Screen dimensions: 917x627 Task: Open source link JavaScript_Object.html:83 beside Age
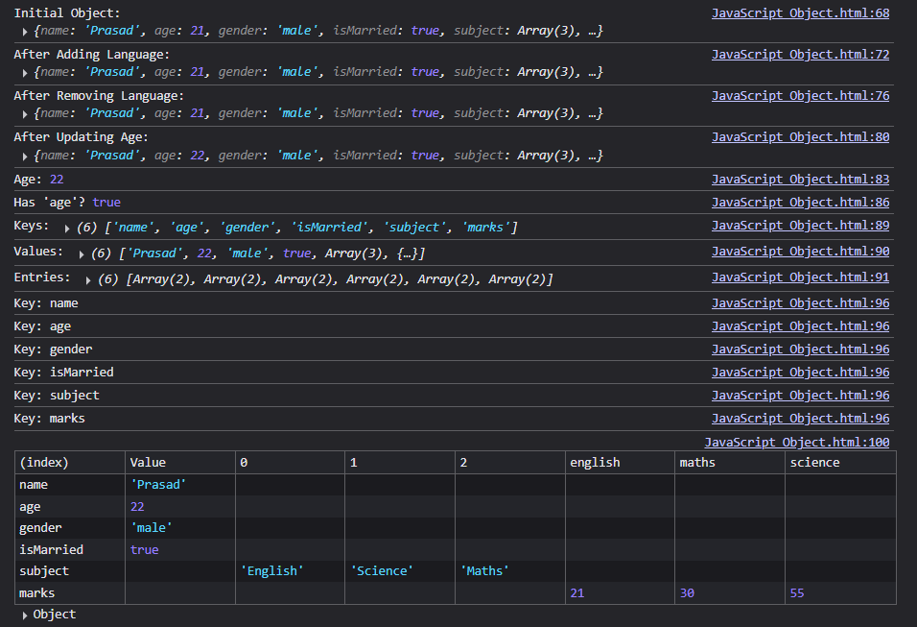click(800, 178)
